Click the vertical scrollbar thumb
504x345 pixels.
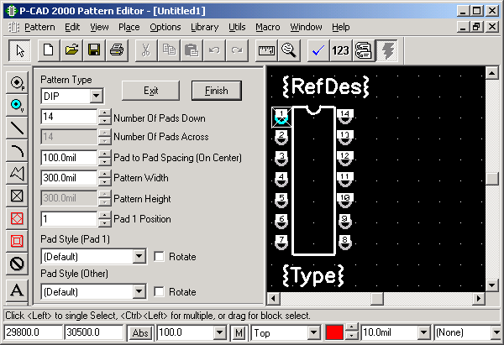tap(491, 179)
